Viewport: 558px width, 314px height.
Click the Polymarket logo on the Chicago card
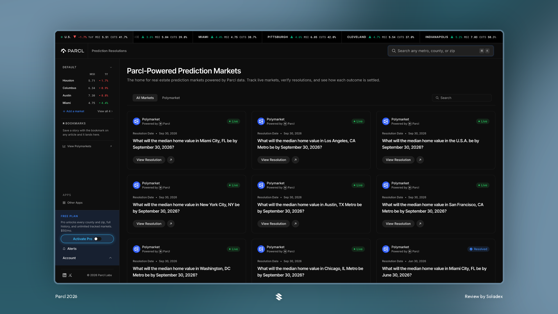(x=261, y=249)
